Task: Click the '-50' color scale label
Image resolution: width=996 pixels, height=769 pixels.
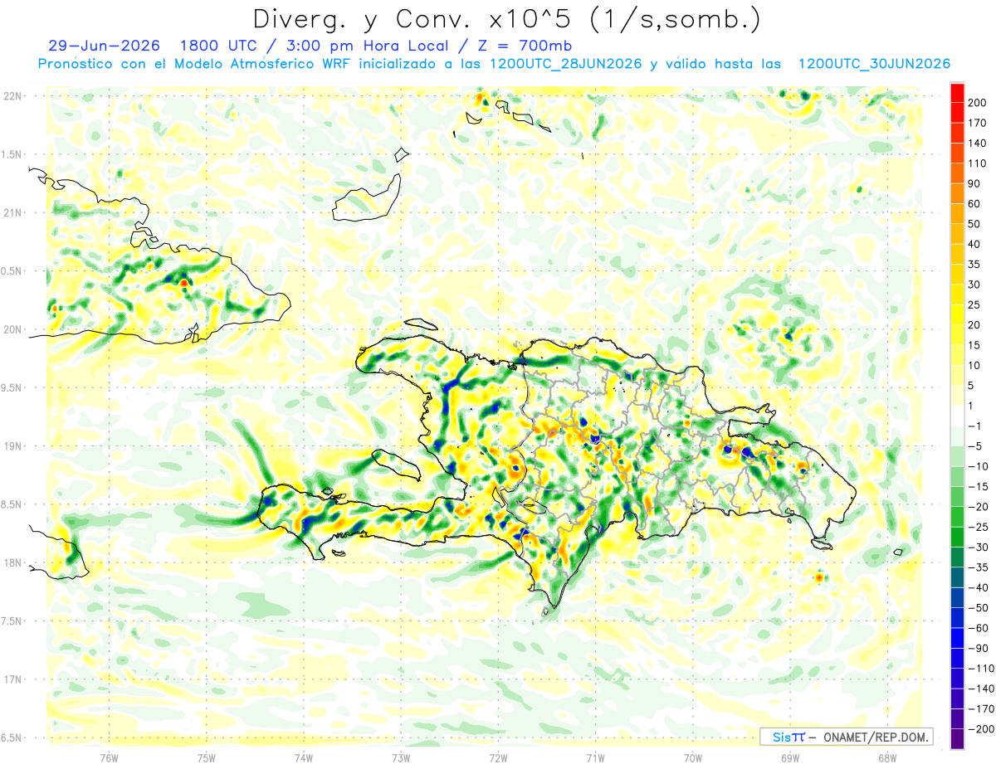Action: click(x=978, y=608)
